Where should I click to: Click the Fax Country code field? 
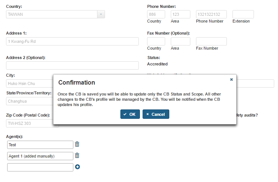click(156, 41)
